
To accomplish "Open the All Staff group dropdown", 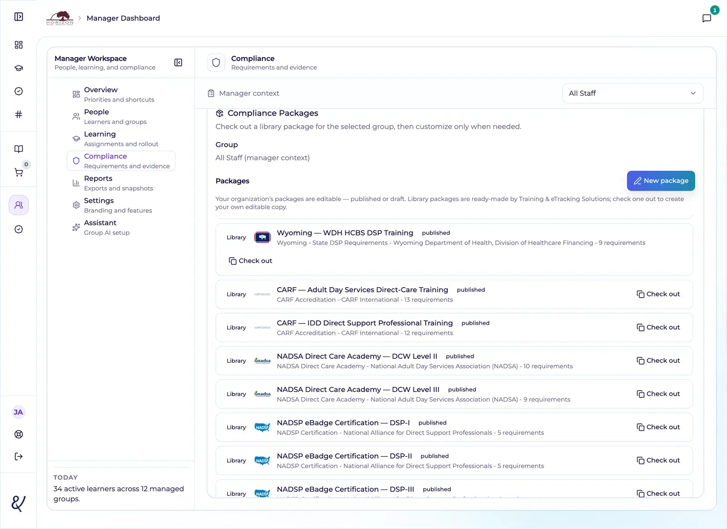I will pyautogui.click(x=632, y=93).
